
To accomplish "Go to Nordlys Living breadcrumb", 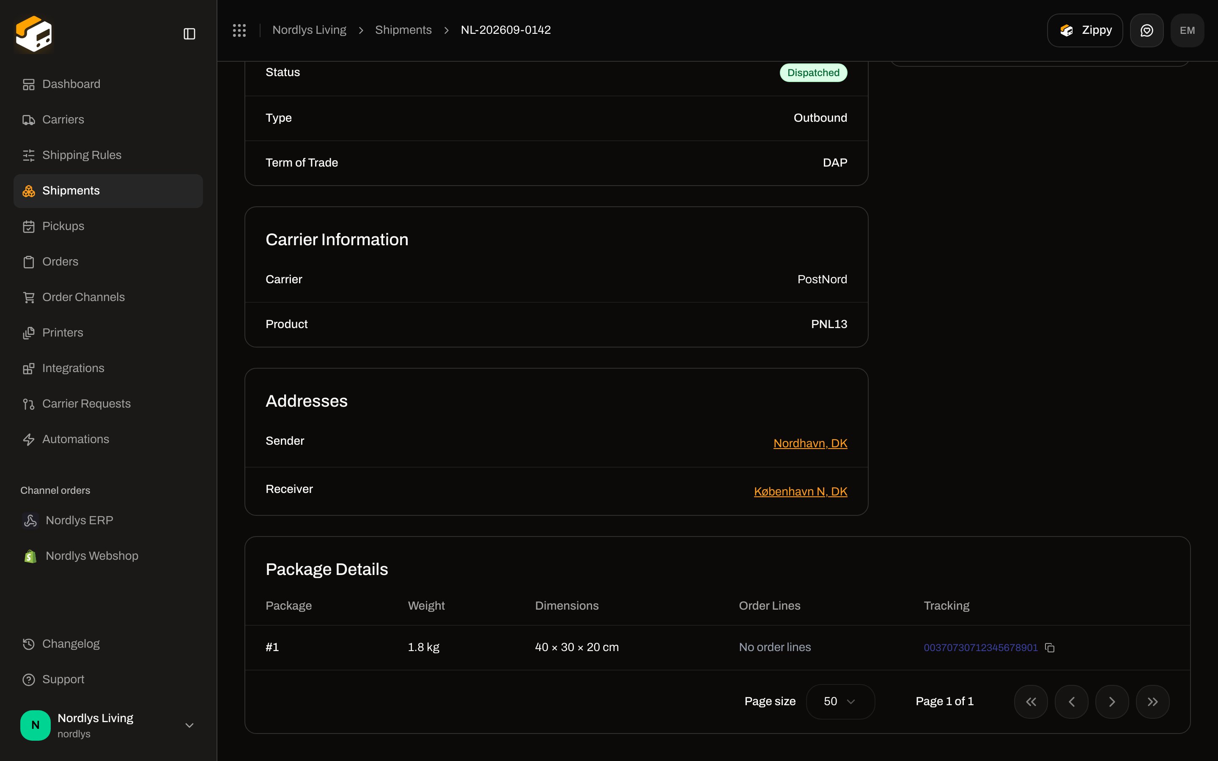I will pos(309,30).
